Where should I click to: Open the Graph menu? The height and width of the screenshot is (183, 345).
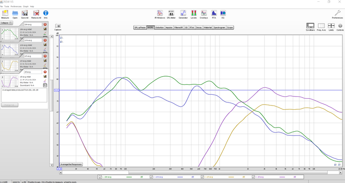(x=26, y=6)
